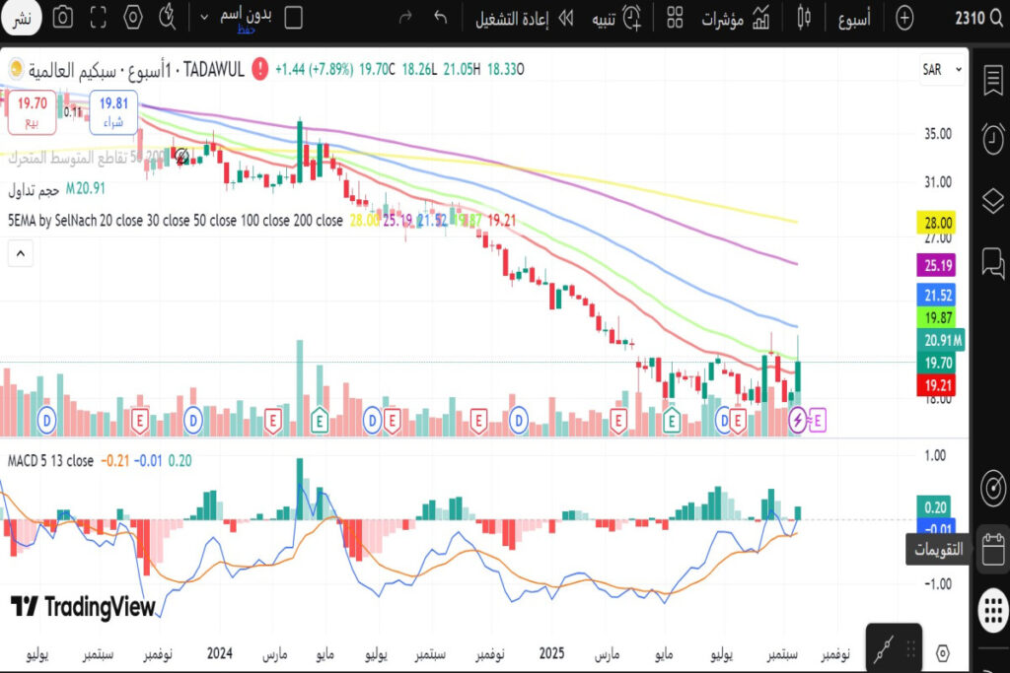
Task: Click the yellow 28.00 EMA price label
Action: coord(933,223)
